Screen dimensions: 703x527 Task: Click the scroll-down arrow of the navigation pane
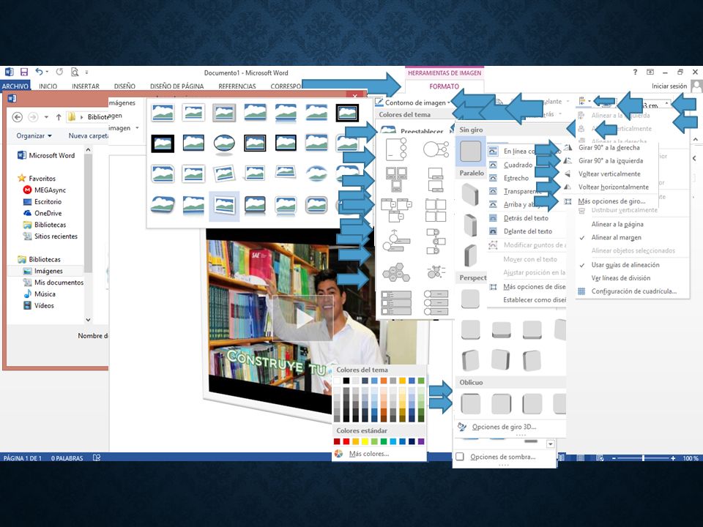tap(88, 320)
